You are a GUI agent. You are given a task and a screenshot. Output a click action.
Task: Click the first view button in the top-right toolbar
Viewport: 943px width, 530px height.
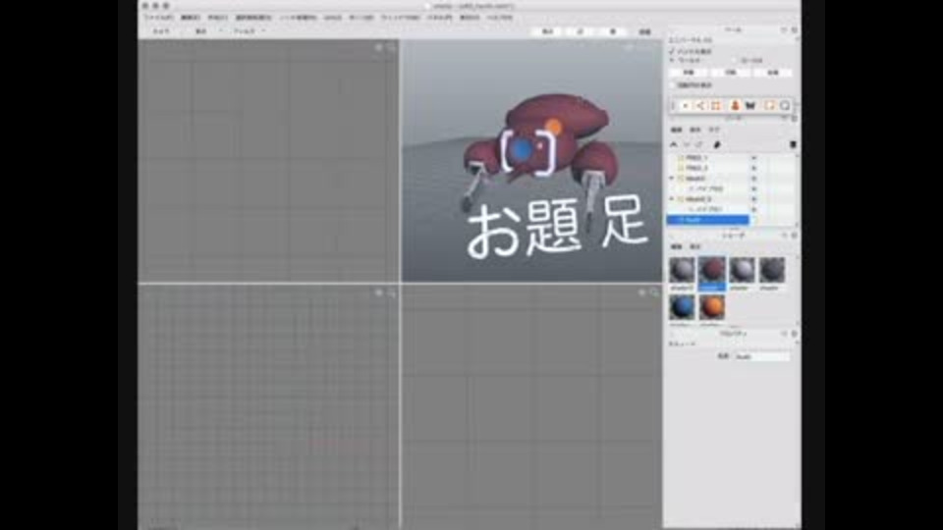[x=548, y=31]
